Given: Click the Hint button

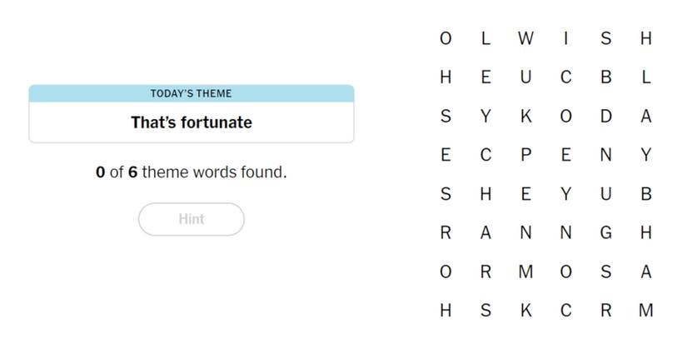Looking at the screenshot, I should (x=191, y=219).
